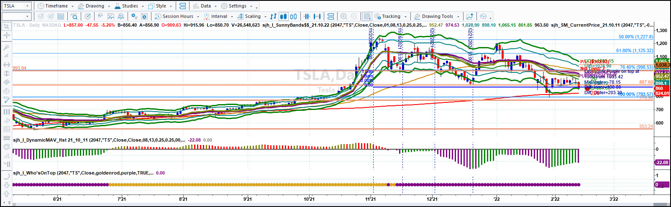
Task: Click the red 860 price axis marker
Action: [x=662, y=88]
